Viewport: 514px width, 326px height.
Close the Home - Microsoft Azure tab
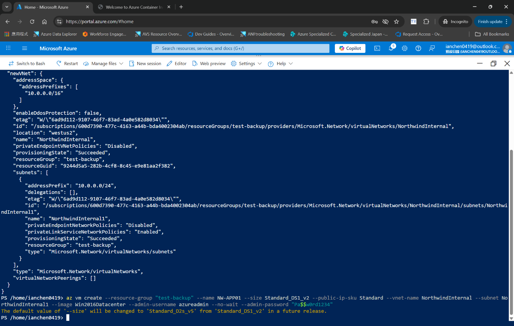(87, 7)
